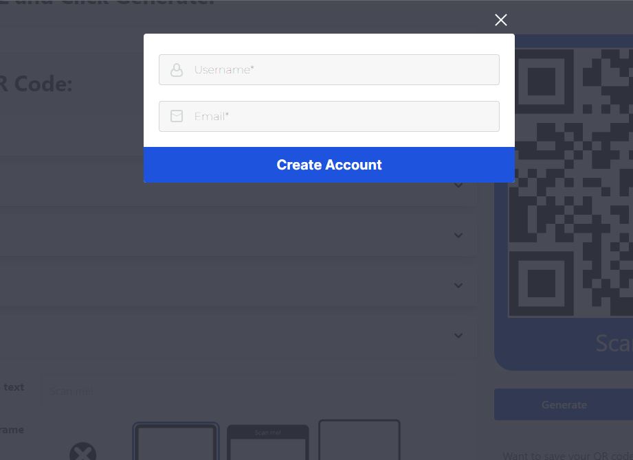Expand the third collapsed section chevron

pyautogui.click(x=458, y=286)
